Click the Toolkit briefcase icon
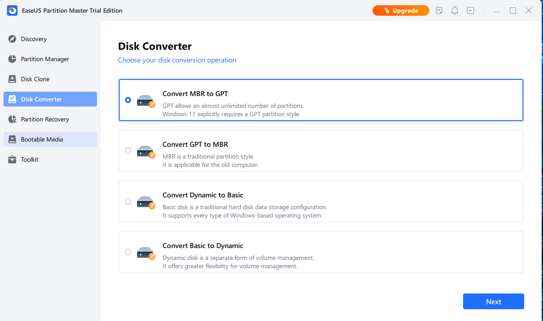Viewport: 543px width, 321px height. click(x=12, y=159)
